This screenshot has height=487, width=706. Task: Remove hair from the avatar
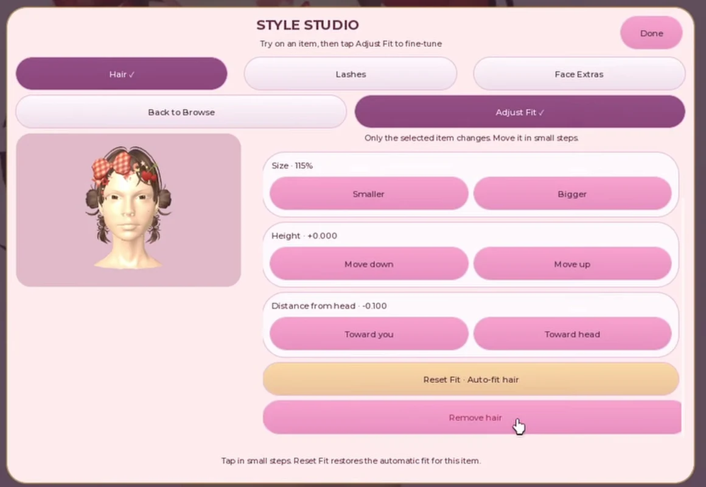coord(473,417)
